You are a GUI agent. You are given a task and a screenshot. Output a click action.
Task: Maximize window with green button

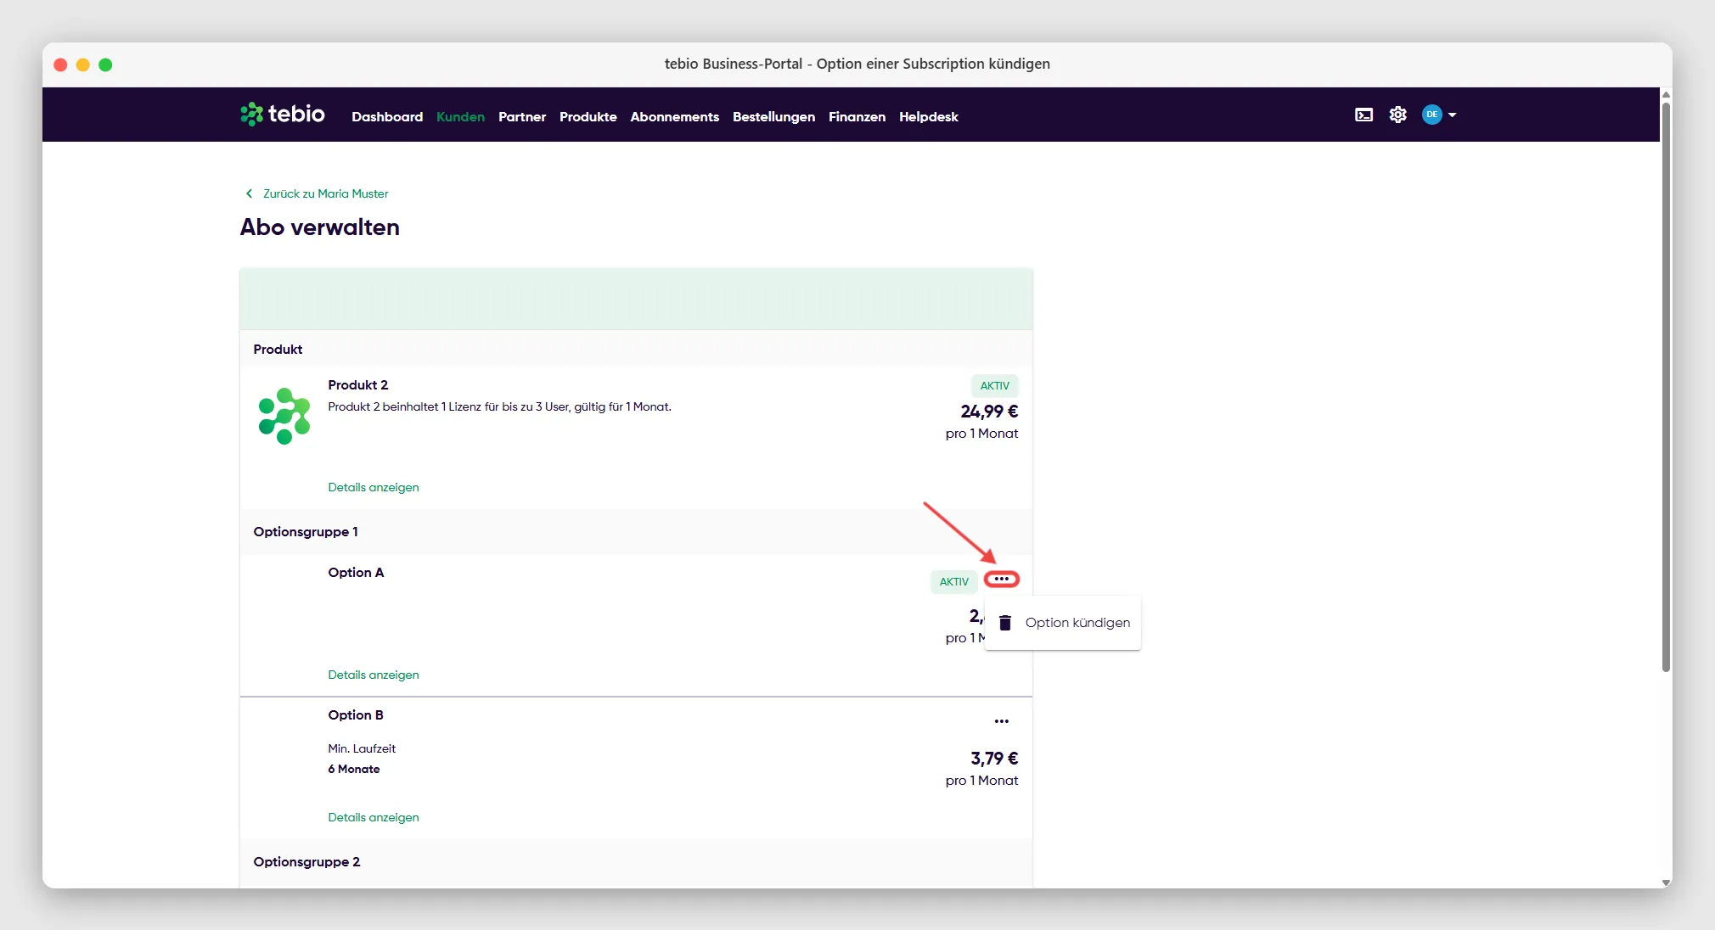click(x=105, y=64)
